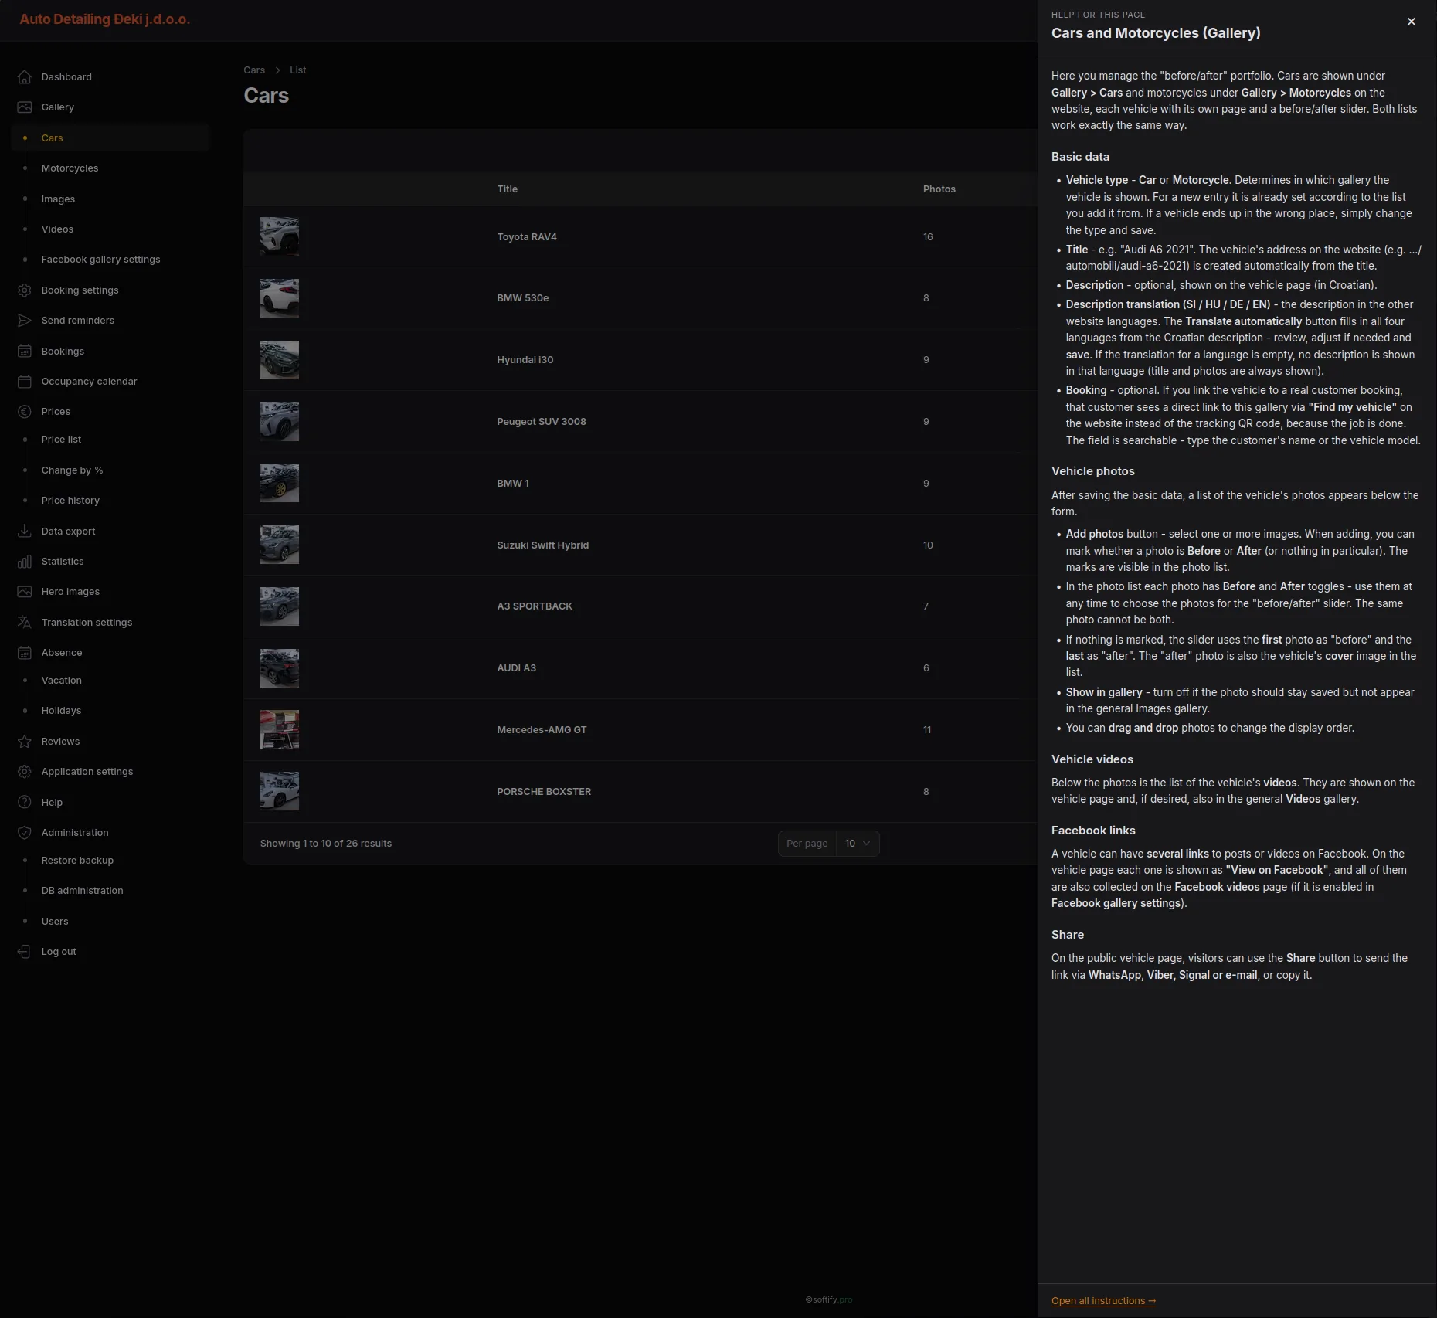Click the Suzuki Swift Hybrid title
The height and width of the screenshot is (1318, 1437).
coord(543,545)
